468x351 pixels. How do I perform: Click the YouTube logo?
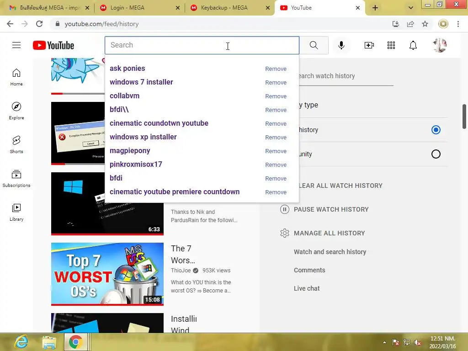53,45
